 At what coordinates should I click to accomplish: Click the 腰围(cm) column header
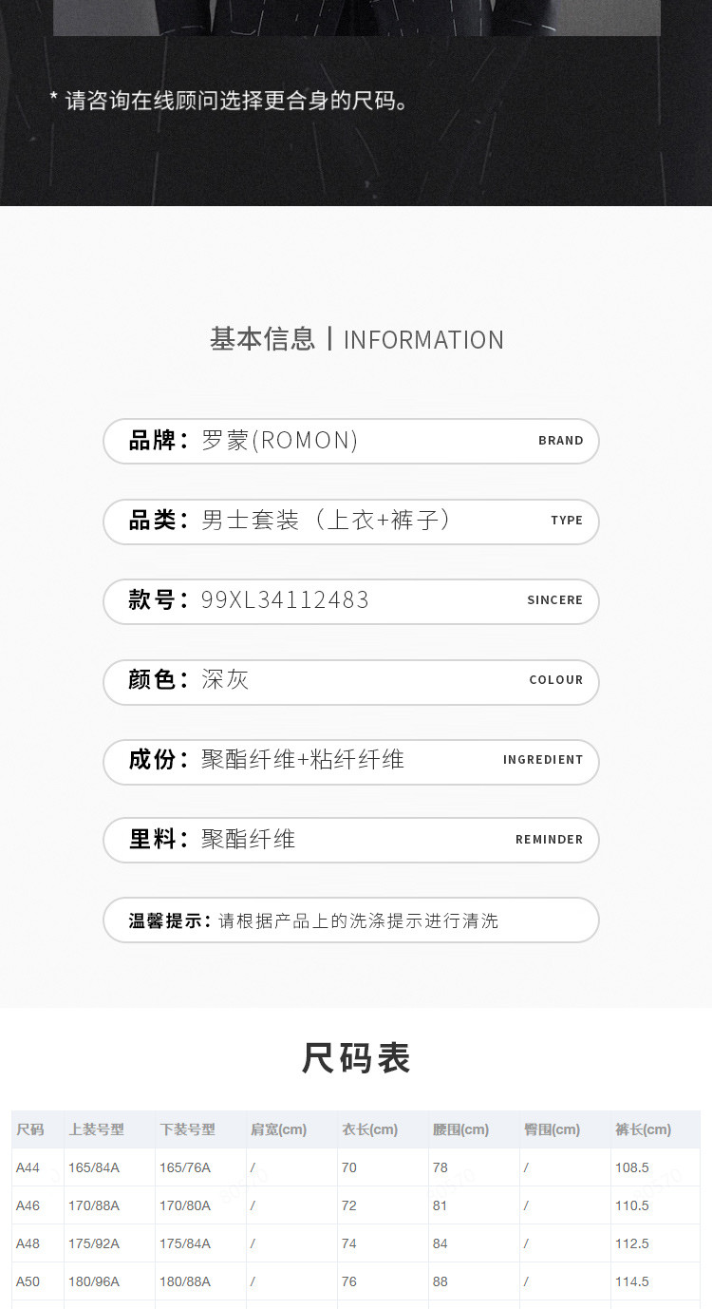[460, 1129]
